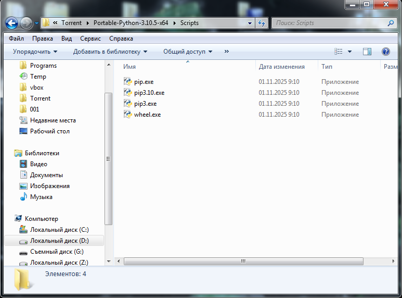Open the Сервис menu
The width and height of the screenshot is (402, 298).
tap(90, 39)
